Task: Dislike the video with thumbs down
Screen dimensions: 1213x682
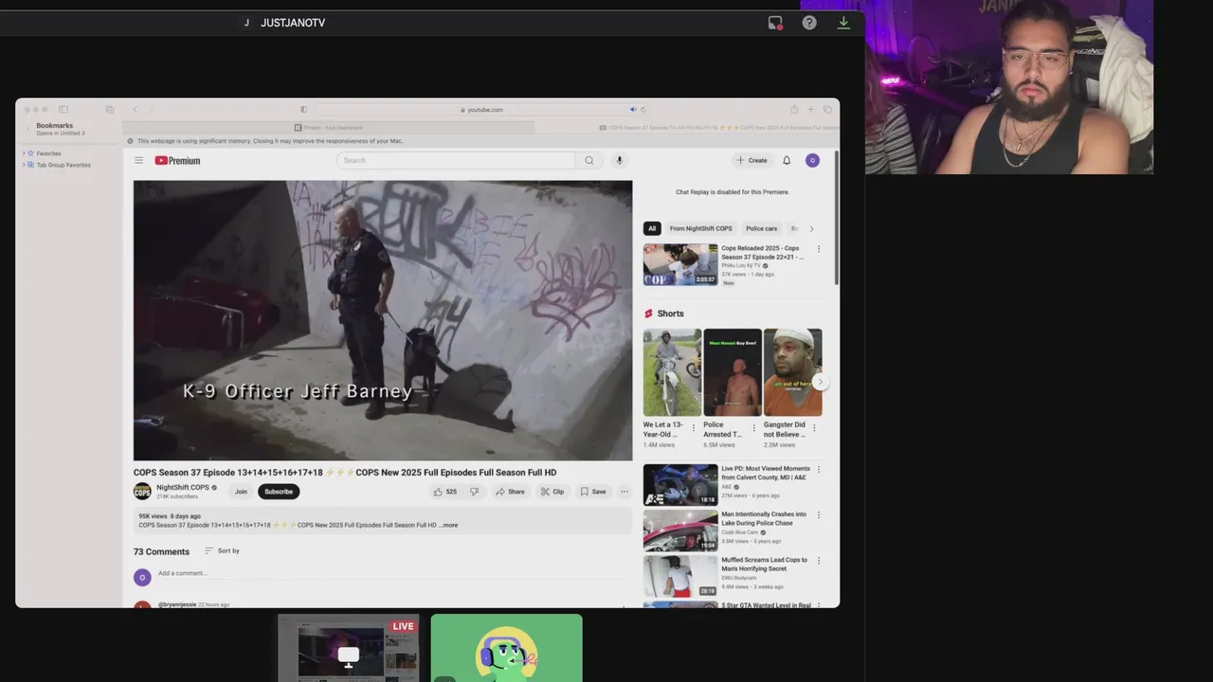Action: (x=474, y=492)
